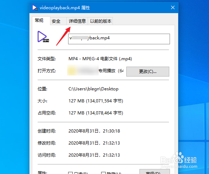The height and width of the screenshot is (174, 209).
Task: Click the 打开方式 label
Action: (x=46, y=71)
